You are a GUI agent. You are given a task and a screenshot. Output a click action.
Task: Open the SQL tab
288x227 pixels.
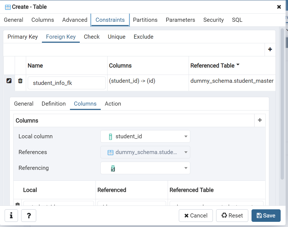(237, 20)
